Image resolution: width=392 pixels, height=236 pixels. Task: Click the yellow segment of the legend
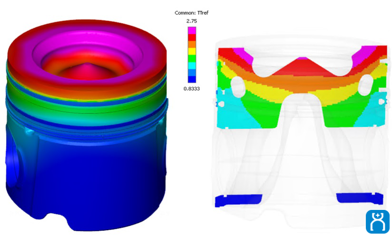(192, 51)
